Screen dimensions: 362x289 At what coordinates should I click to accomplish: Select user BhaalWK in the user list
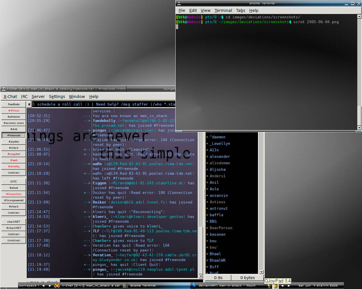[x=218, y=260]
